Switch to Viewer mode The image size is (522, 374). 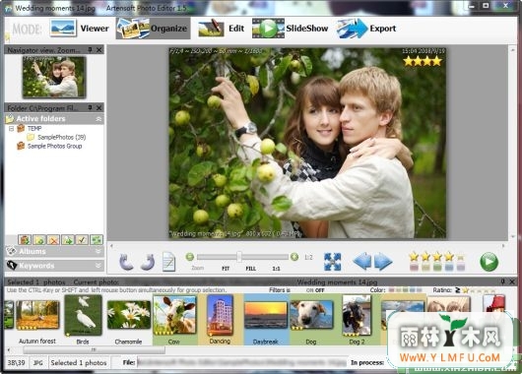[80, 29]
